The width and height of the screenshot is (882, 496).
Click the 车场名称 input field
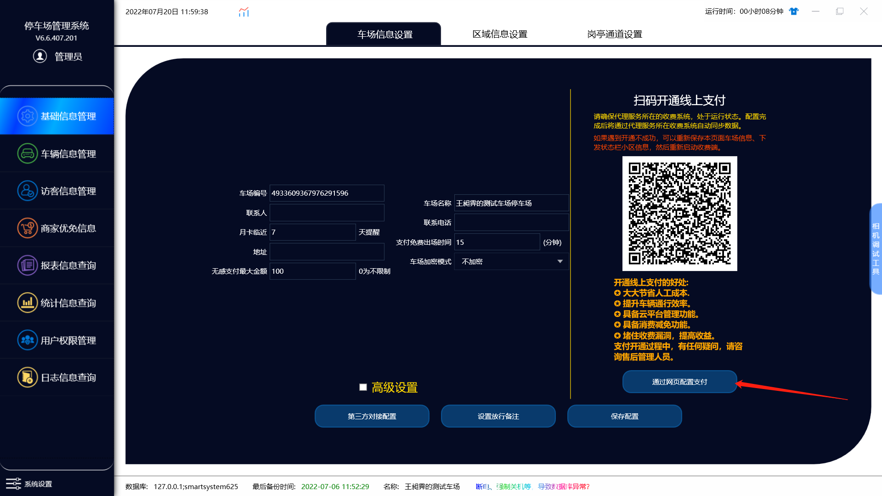pyautogui.click(x=511, y=203)
